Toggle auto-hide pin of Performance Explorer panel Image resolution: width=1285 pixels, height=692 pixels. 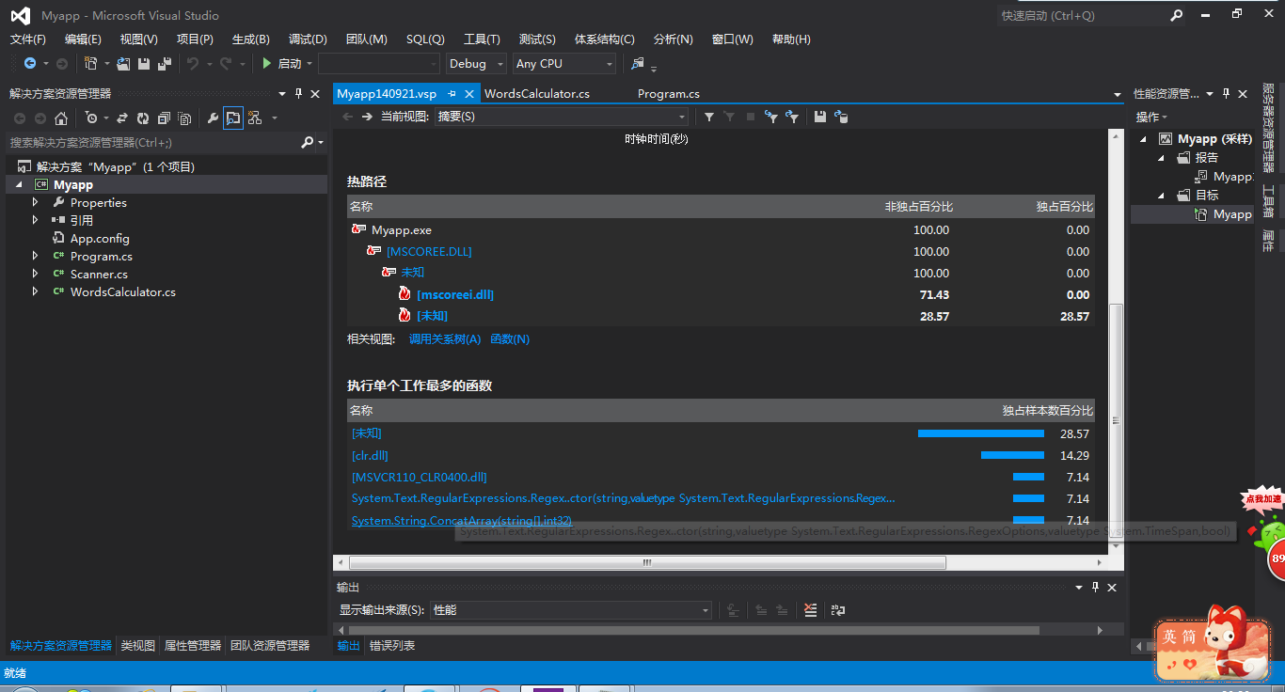(x=1226, y=93)
